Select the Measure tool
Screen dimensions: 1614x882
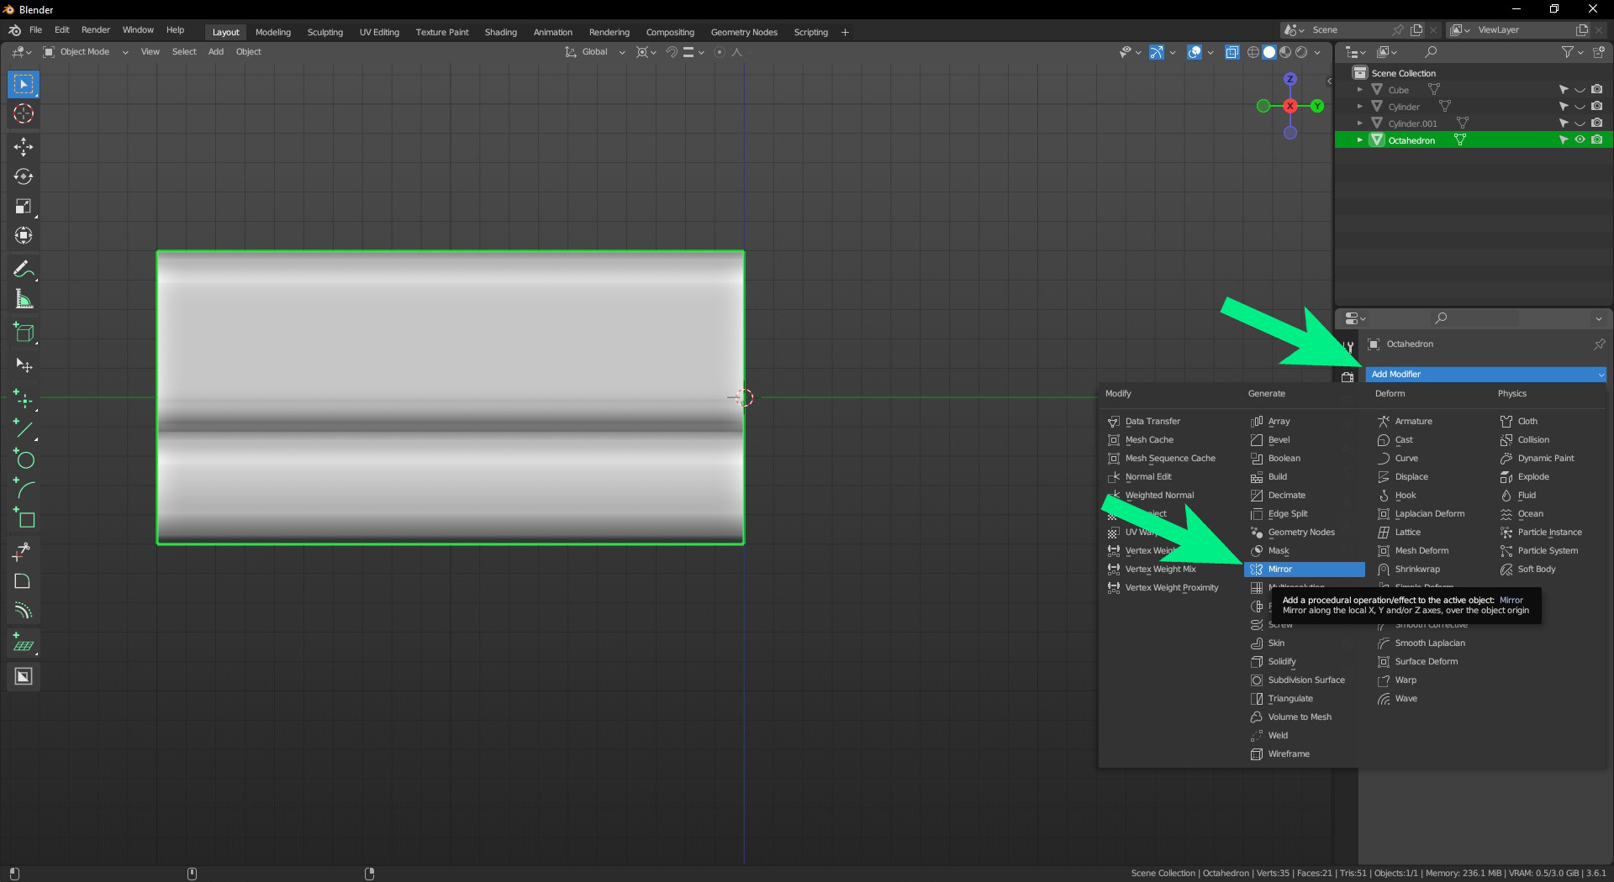tap(24, 300)
